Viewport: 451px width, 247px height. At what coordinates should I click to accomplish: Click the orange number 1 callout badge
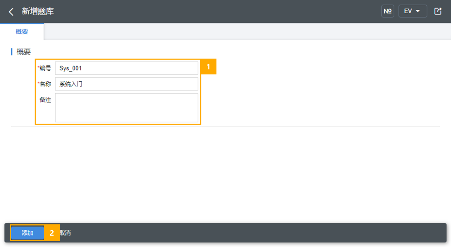(x=208, y=67)
